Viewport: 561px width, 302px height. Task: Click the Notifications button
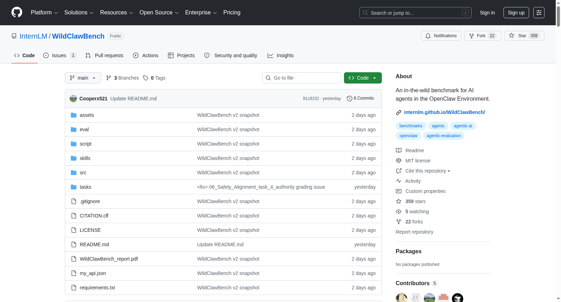pyautogui.click(x=441, y=36)
